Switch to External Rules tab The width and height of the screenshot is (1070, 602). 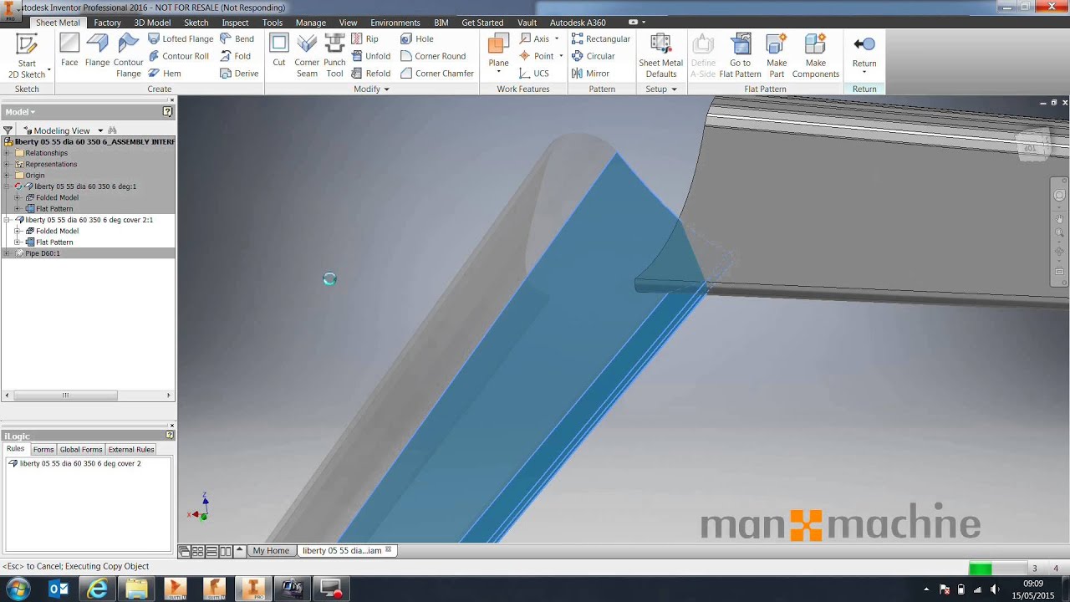tap(131, 450)
